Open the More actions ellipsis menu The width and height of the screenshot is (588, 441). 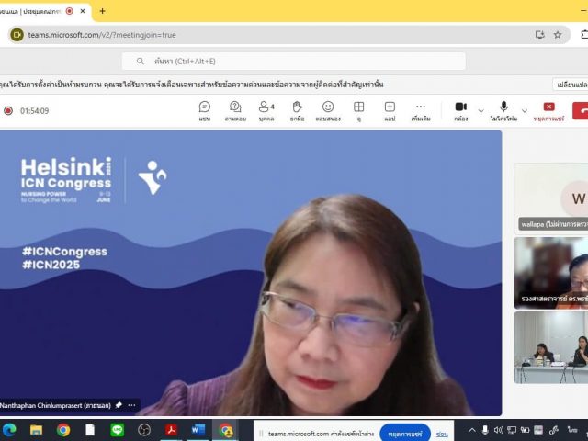tap(421, 111)
